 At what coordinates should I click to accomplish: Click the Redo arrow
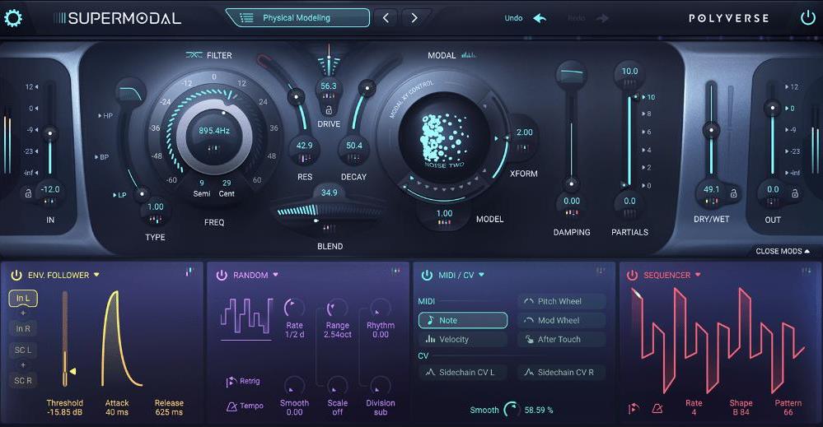pyautogui.click(x=602, y=18)
